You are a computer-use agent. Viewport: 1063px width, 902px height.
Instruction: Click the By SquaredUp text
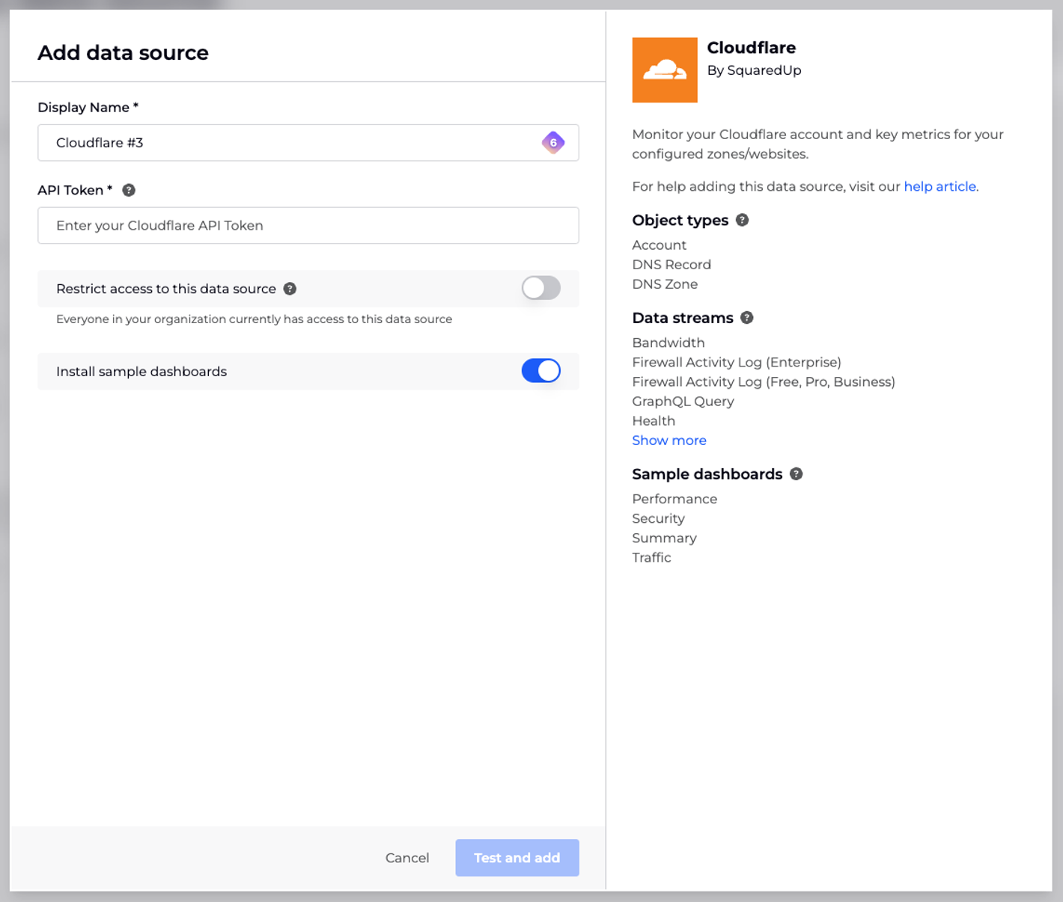[x=754, y=70]
